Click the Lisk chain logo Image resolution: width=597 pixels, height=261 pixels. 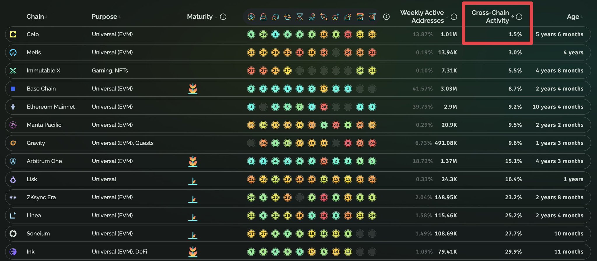click(x=13, y=179)
